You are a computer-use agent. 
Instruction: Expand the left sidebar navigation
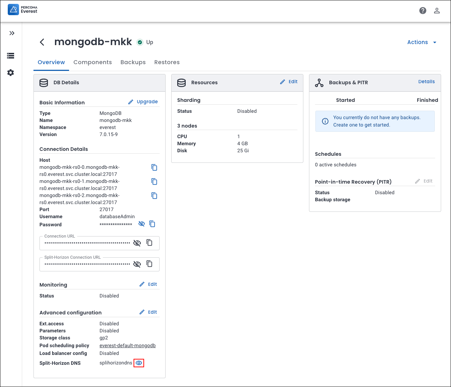coord(12,33)
